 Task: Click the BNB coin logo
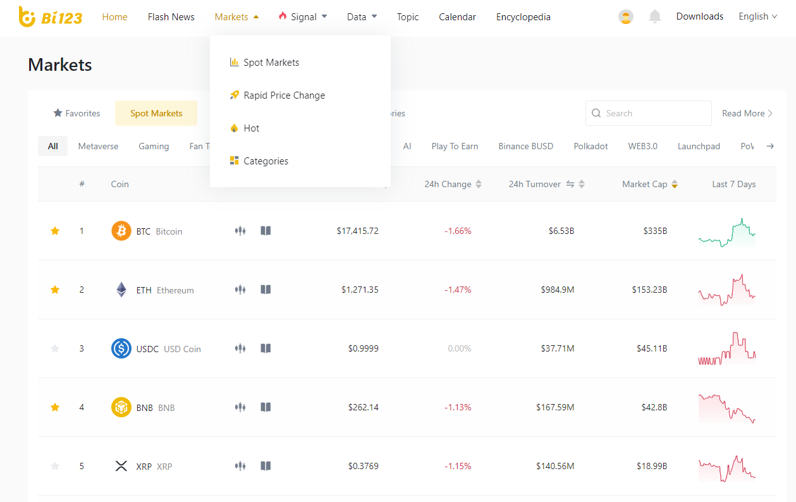[x=121, y=407]
